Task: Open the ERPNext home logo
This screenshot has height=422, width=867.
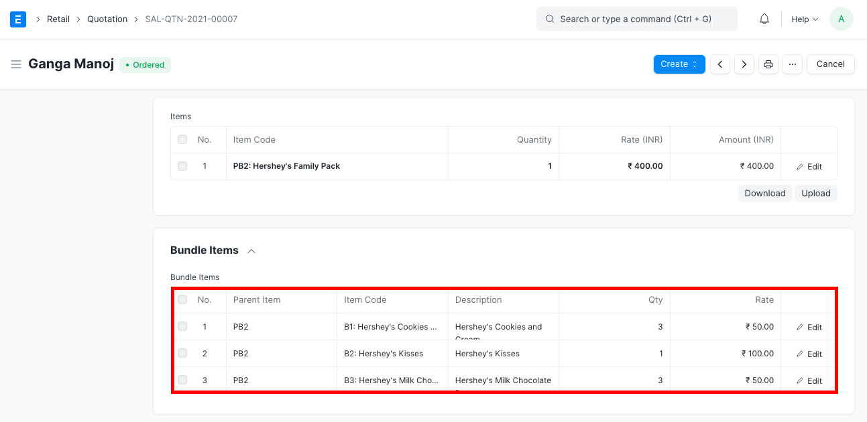Action: (18, 19)
